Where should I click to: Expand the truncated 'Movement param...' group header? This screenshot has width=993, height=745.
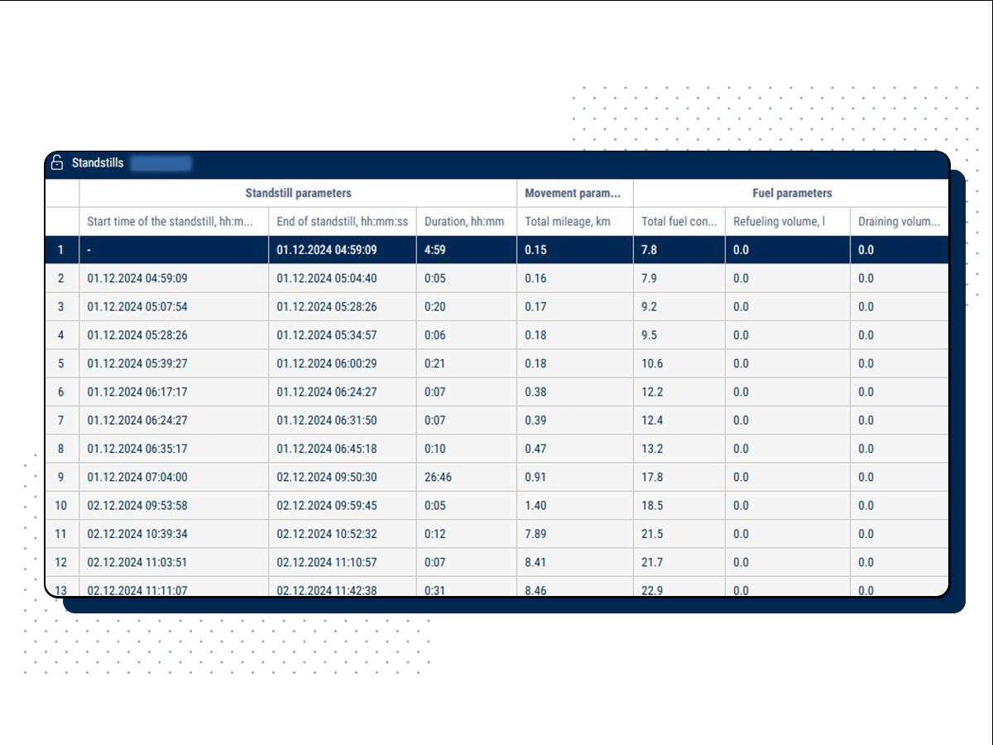pyautogui.click(x=573, y=193)
